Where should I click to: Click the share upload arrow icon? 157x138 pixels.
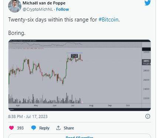point(58,128)
